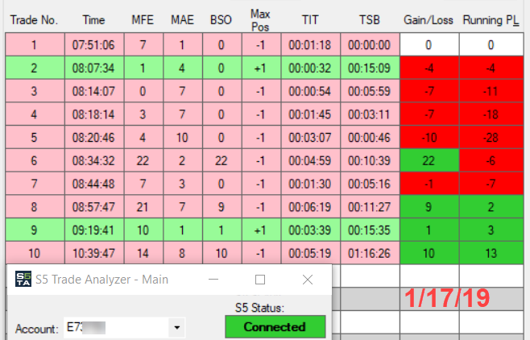Viewport: 530px width, 340px height.
Task: Click MFE value 21 in trade 8
Action: [143, 207]
